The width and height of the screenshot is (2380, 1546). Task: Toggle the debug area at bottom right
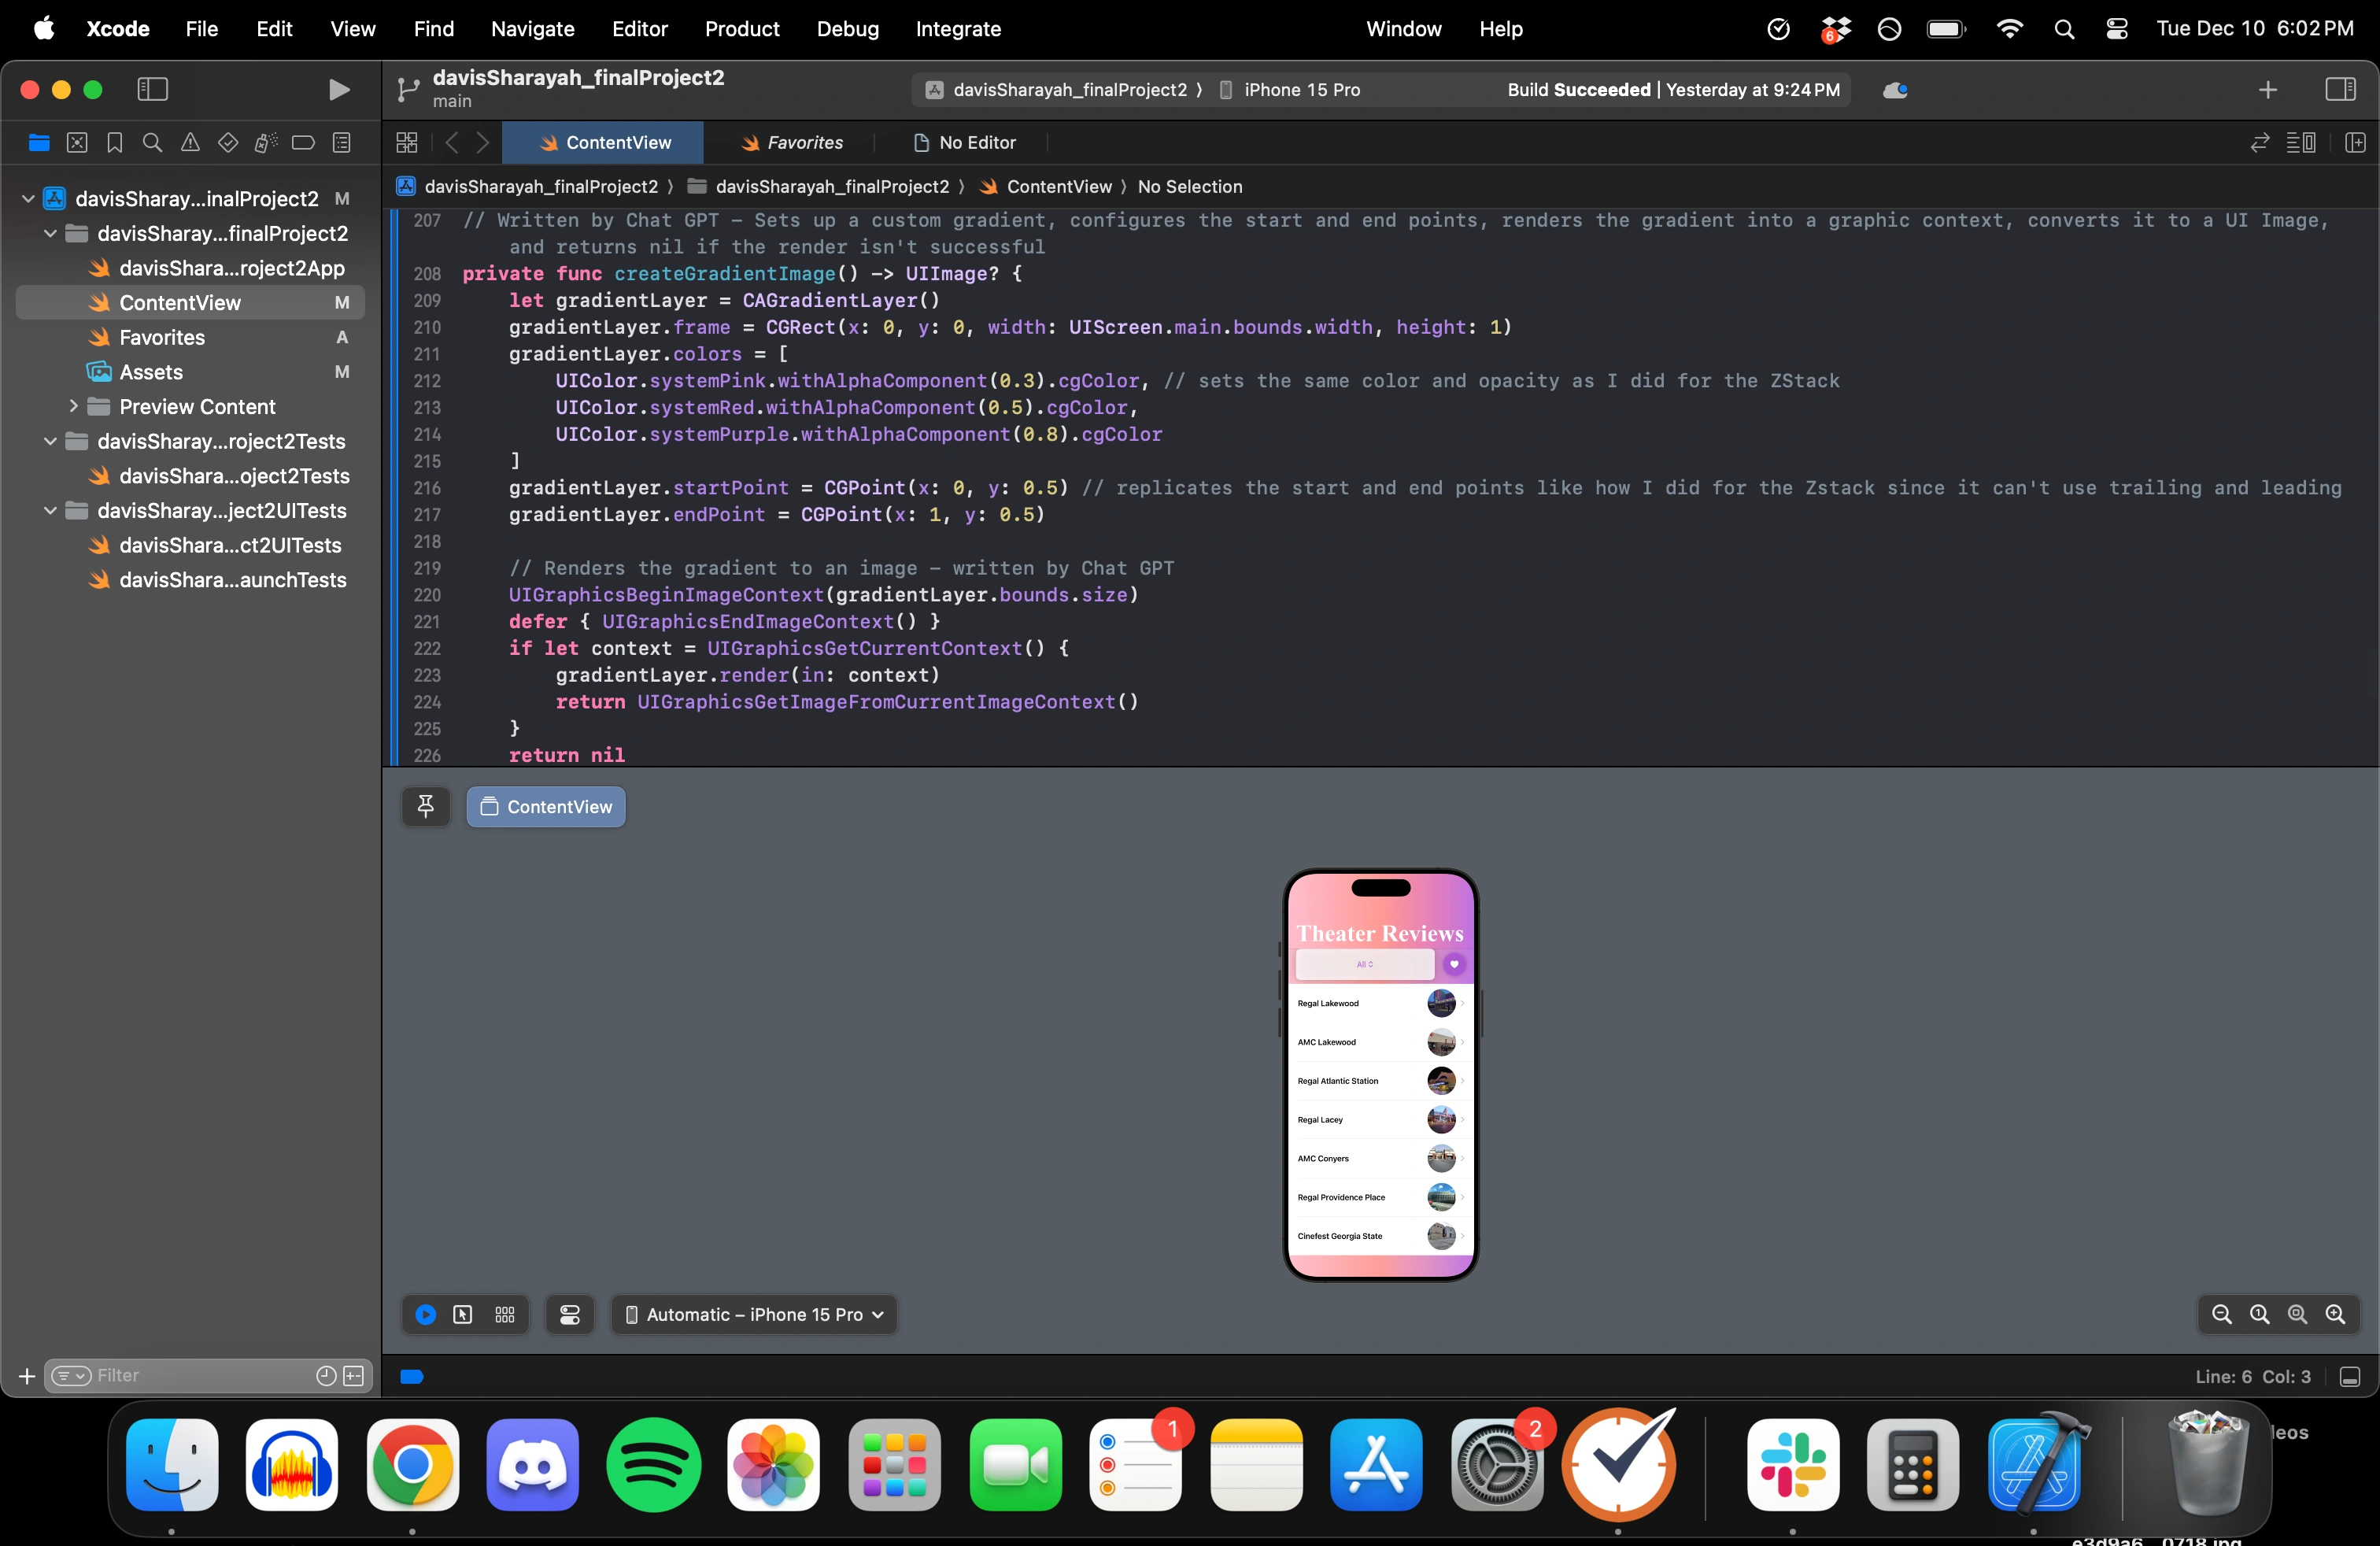click(x=2350, y=1377)
